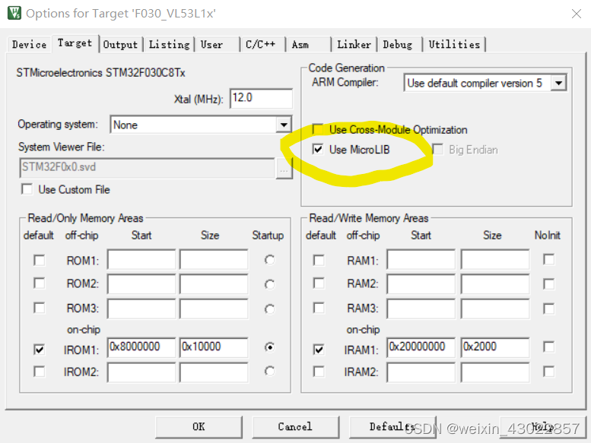591x443 pixels.
Task: Enable NoInit for RAM2
Action: click(x=549, y=283)
